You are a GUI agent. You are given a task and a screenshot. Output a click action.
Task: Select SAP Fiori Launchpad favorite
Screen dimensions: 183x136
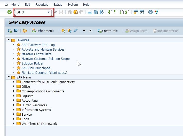[36, 68]
